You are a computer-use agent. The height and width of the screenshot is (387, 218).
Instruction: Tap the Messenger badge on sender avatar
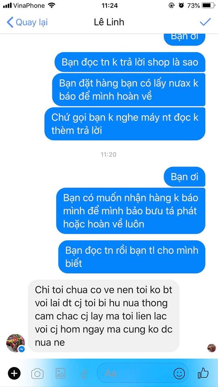[x=21, y=349]
